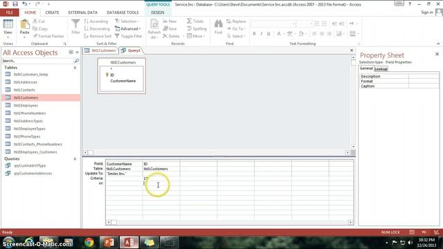Select the Format Painter tool
Viewport: 443px width, 249px height.
(x=48, y=36)
